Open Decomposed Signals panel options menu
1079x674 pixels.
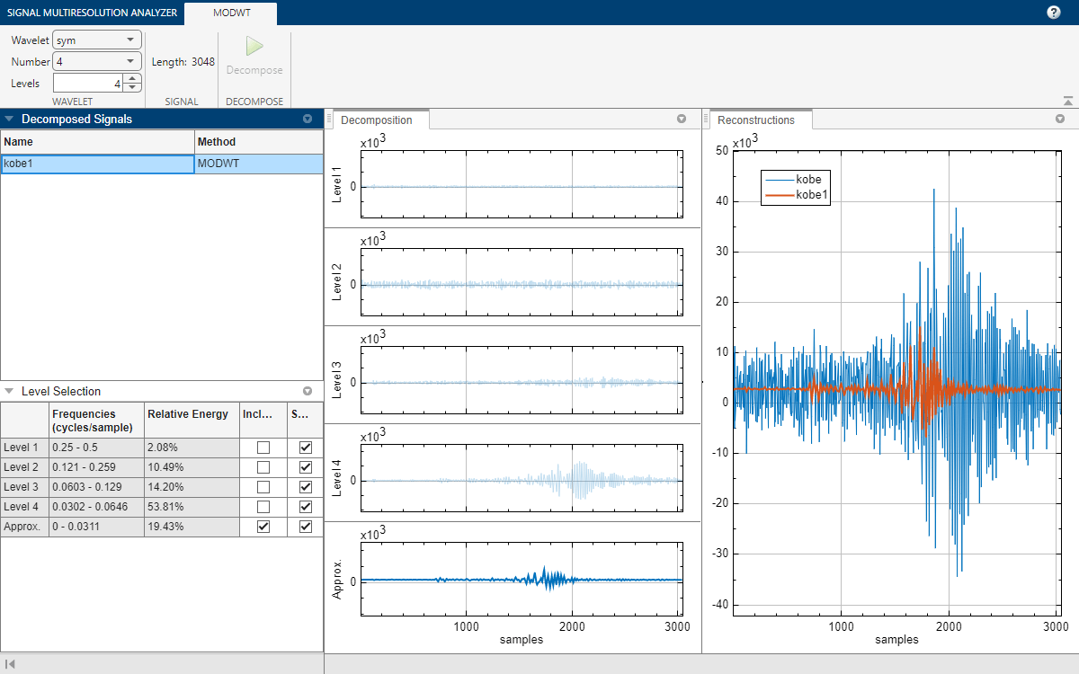308,119
